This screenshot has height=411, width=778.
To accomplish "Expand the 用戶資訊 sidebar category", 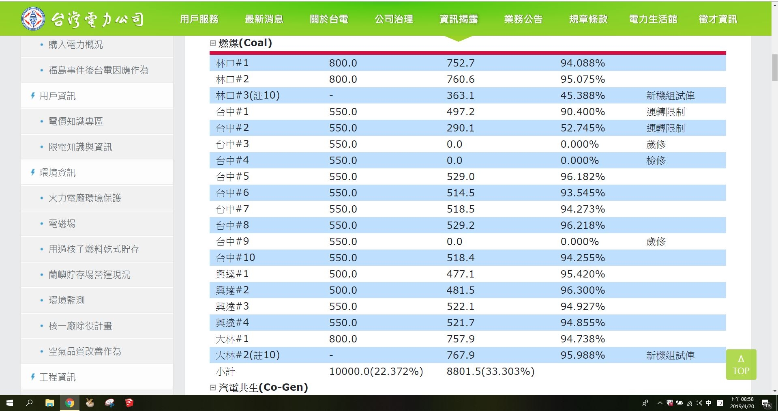I will point(57,96).
